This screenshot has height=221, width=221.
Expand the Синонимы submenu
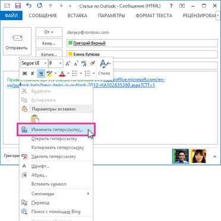tap(56, 194)
